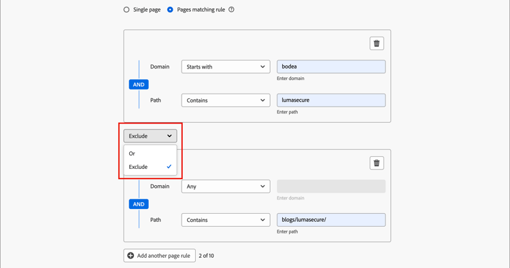Click the checkmark beside the Exclude option

pyautogui.click(x=169, y=166)
